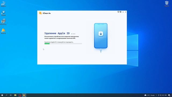Expand hidden system tray icons chevron
This screenshot has width=172, height=97.
click(x=156, y=95)
